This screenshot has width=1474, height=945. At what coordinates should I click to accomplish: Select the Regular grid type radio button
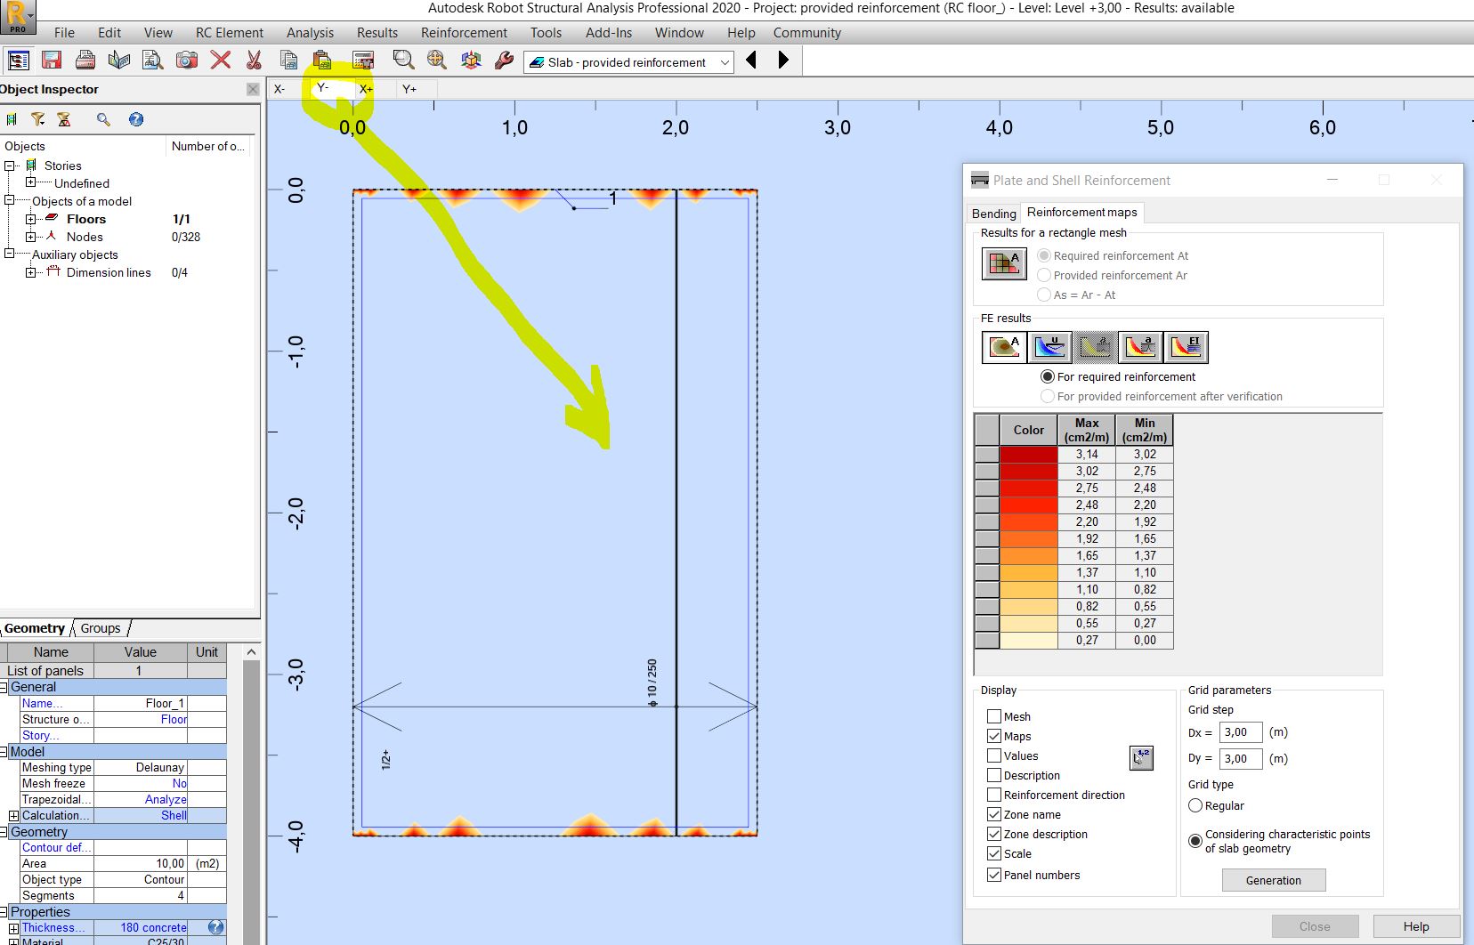[x=1197, y=805]
